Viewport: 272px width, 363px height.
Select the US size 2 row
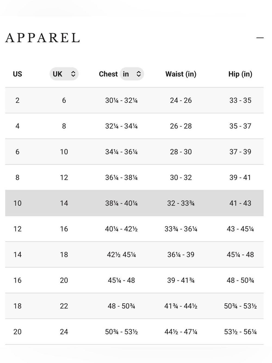pos(134,100)
